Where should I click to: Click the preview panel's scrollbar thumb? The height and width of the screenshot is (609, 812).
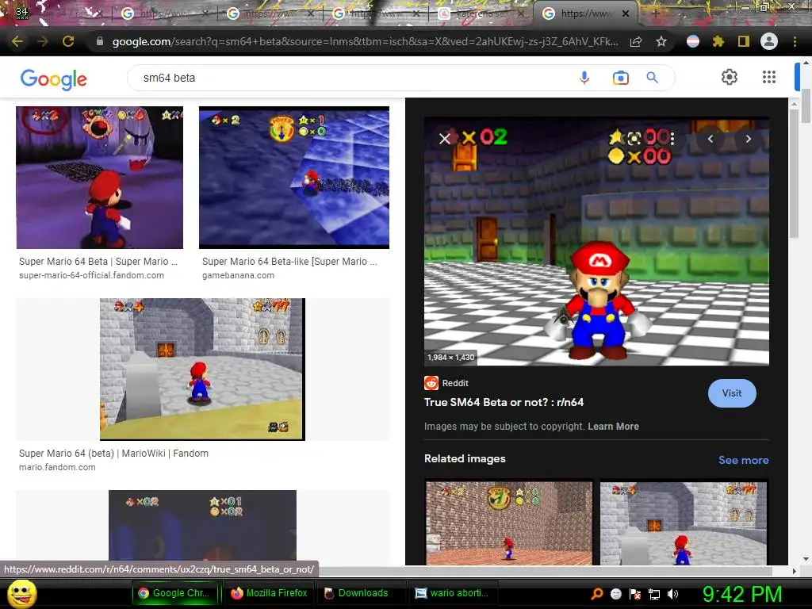pyautogui.click(x=794, y=174)
